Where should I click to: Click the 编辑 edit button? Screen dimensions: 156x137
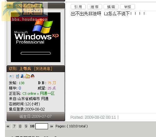[x=111, y=7]
